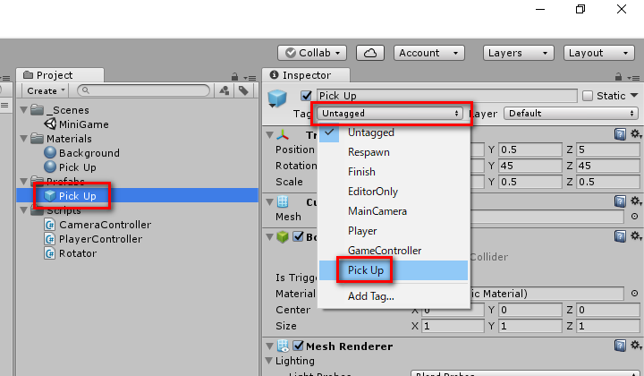
Task: Open the Box Collider gear settings menu
Action: tap(636, 235)
